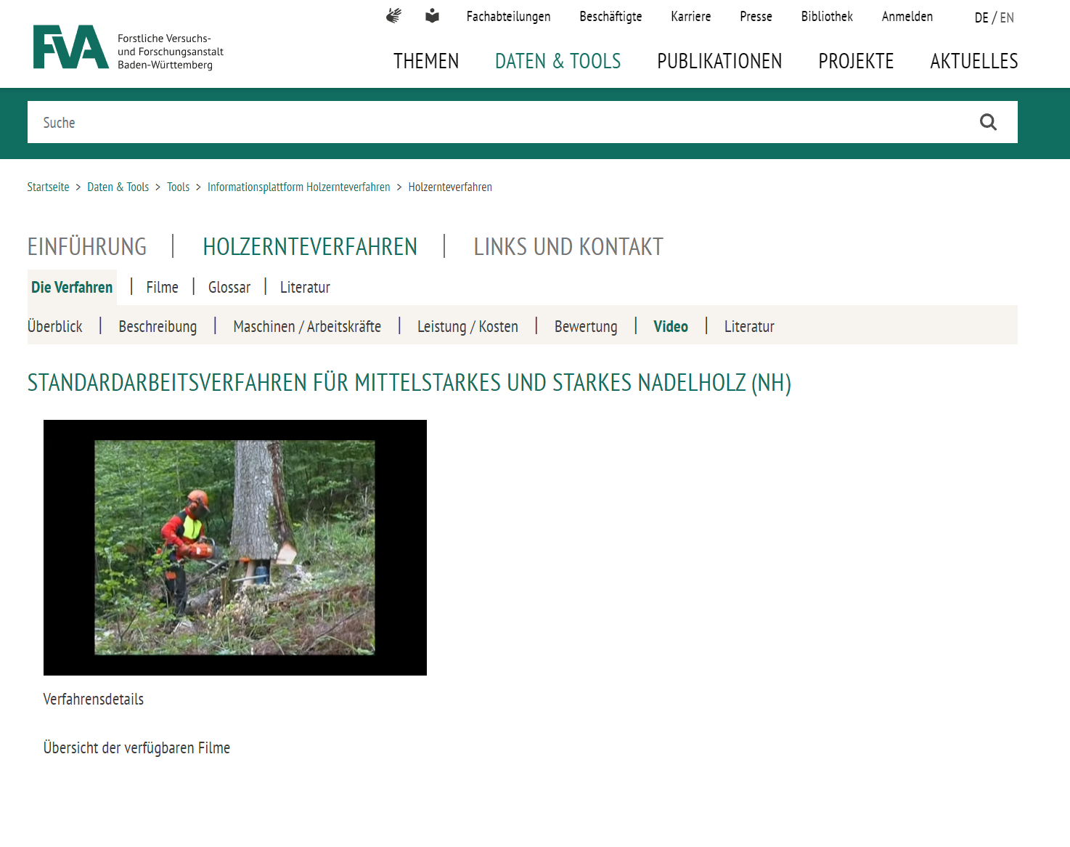The width and height of the screenshot is (1070, 847).
Task: Open Tools breadcrumb link
Action: point(178,187)
